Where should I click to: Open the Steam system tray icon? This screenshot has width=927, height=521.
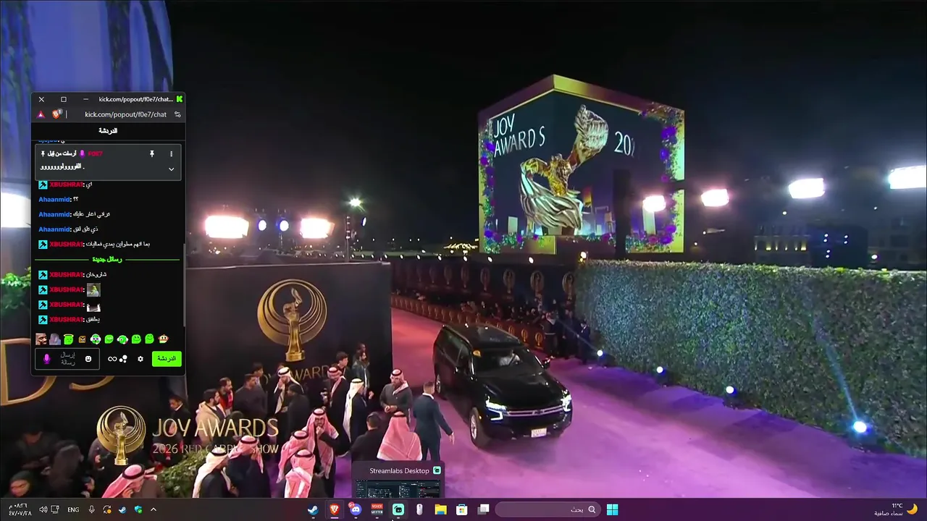tap(122, 509)
